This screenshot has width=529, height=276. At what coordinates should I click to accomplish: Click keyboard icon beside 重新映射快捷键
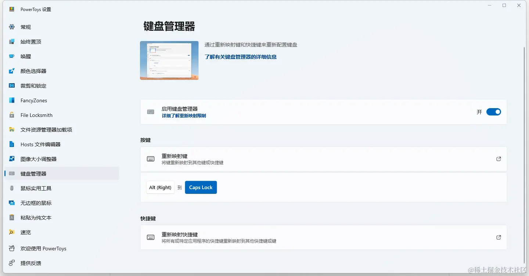pos(151,238)
